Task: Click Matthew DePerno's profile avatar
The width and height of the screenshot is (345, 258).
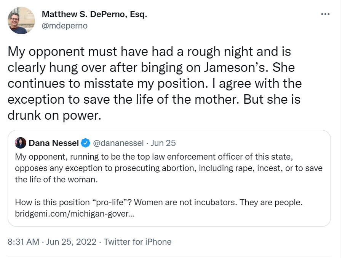Action: tap(21, 21)
